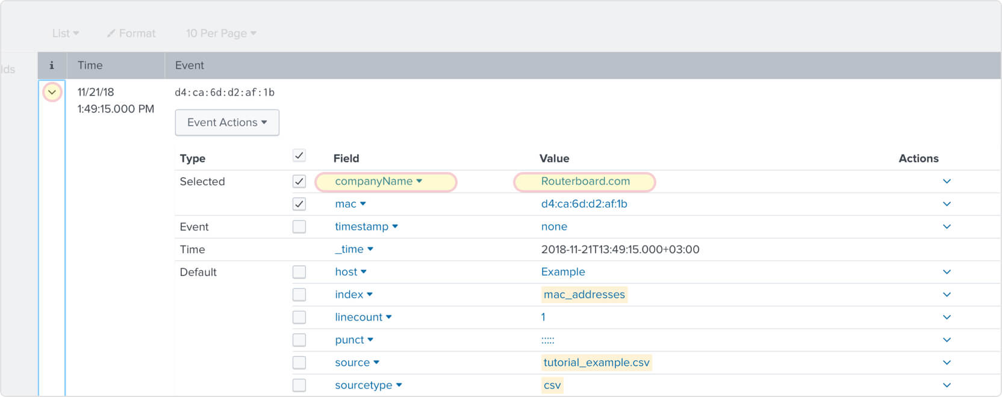Open actions chevron for the sourcetype row
This screenshot has height=397, width=1002.
pyautogui.click(x=947, y=386)
